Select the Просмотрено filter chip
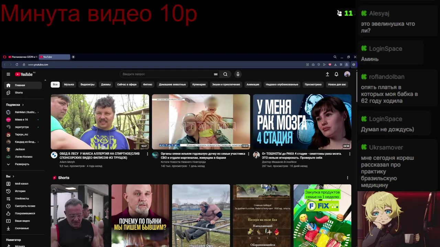The height and width of the screenshot is (247, 440). pyautogui.click(x=313, y=84)
